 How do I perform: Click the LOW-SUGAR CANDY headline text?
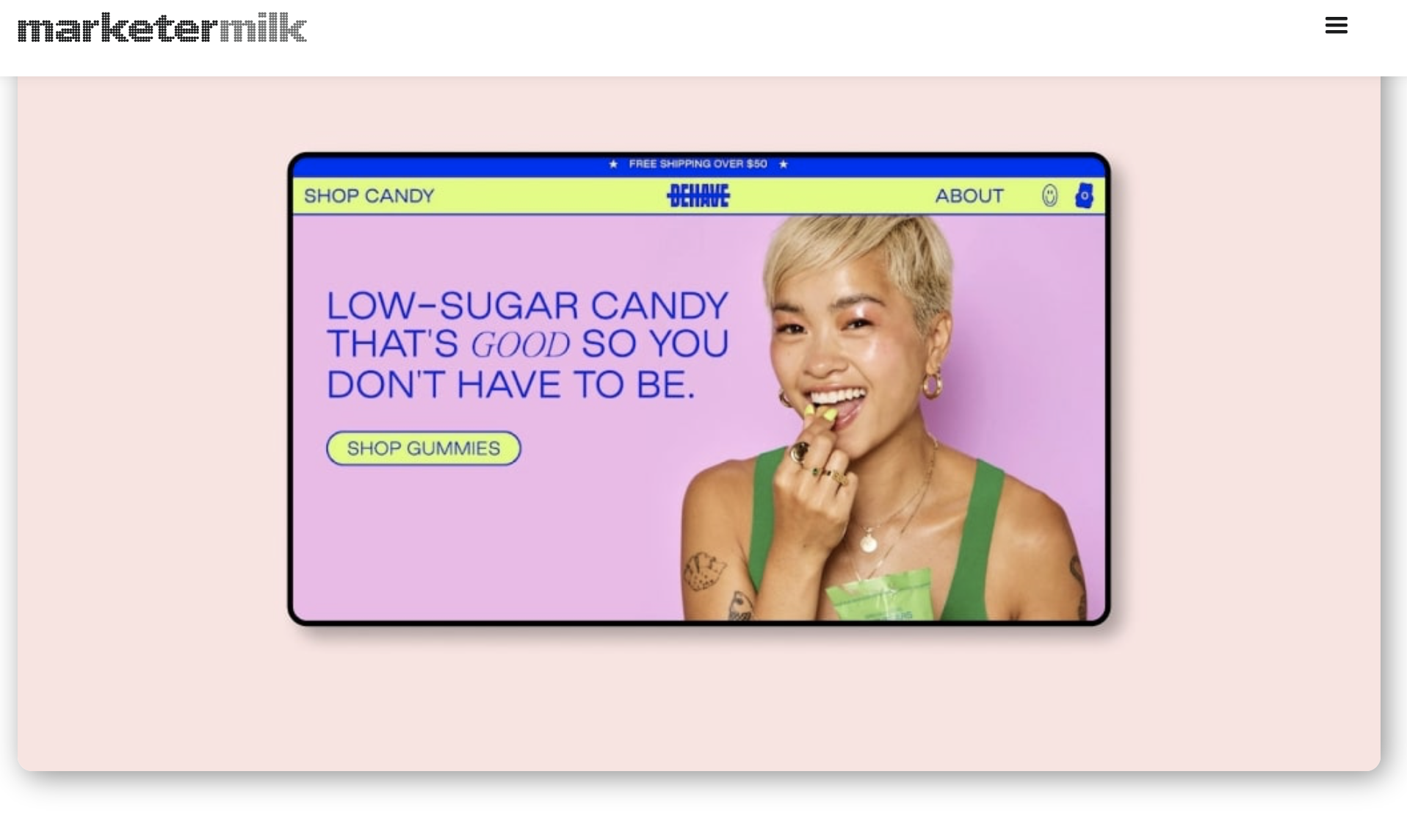coord(527,306)
